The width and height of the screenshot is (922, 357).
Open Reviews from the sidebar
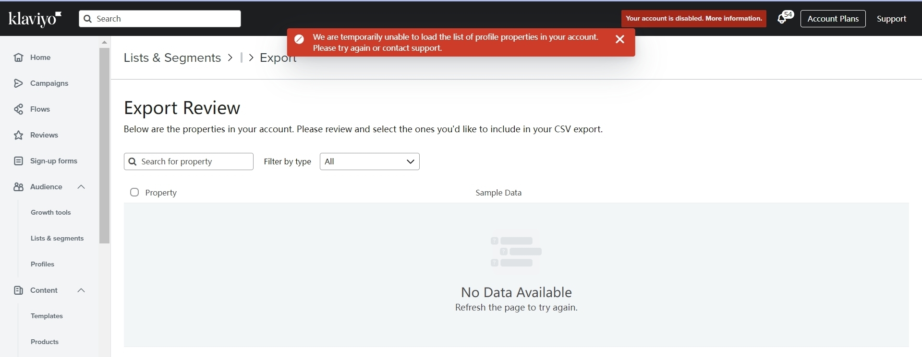coord(44,135)
